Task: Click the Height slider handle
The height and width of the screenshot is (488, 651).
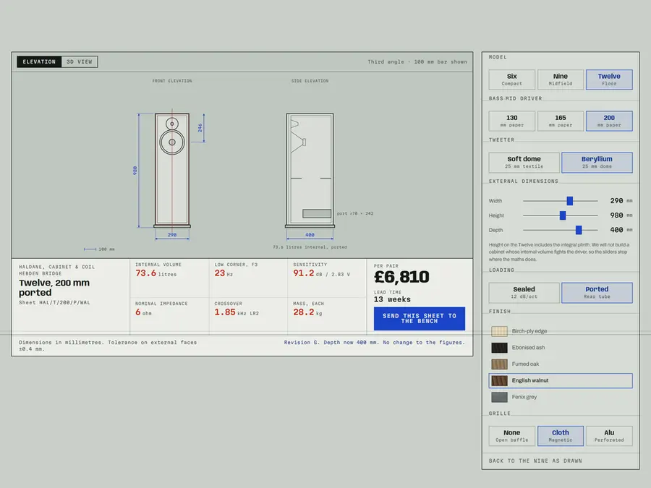Action: [563, 215]
